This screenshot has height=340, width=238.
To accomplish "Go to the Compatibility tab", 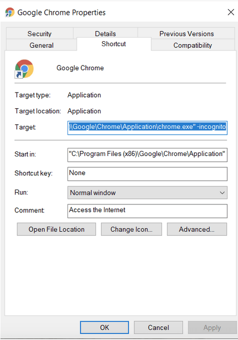I will pos(192,45).
